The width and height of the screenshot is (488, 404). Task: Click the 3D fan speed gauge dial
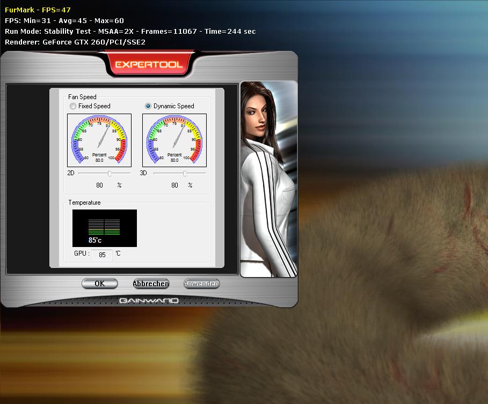pyautogui.click(x=174, y=140)
